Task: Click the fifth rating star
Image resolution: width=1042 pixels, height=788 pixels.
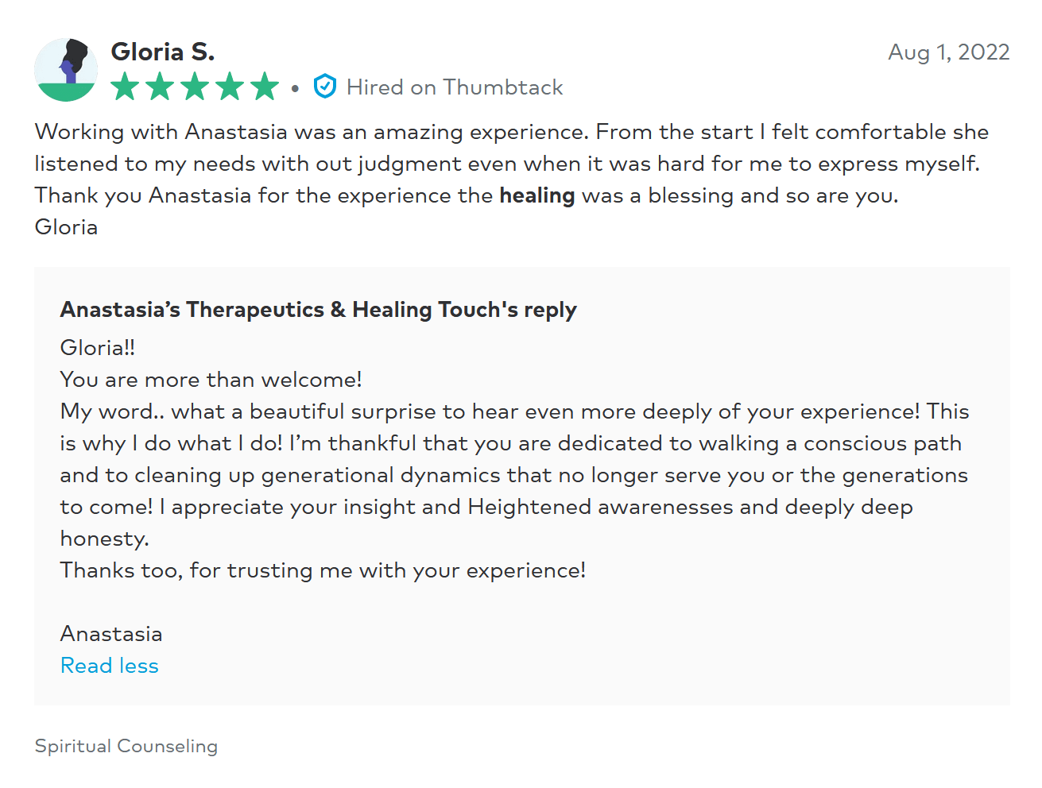Action: pos(265,87)
